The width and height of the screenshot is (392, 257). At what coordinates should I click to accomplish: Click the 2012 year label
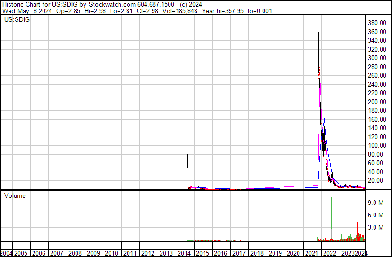click(148, 253)
